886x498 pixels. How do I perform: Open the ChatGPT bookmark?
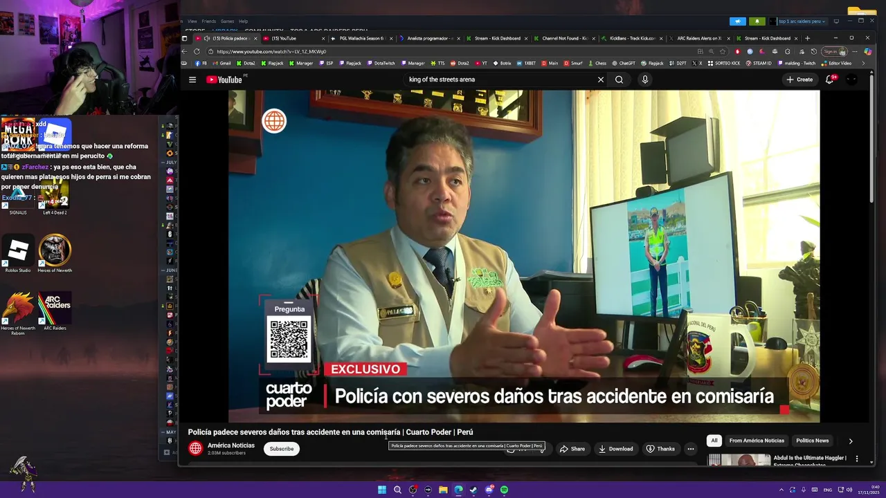click(x=624, y=63)
